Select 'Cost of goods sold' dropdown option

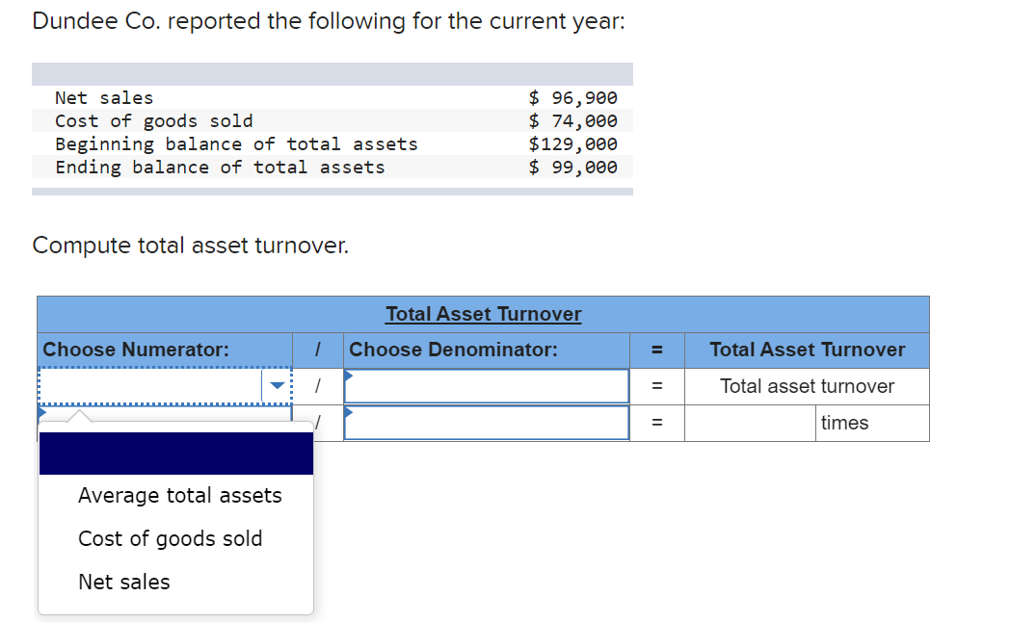169,538
